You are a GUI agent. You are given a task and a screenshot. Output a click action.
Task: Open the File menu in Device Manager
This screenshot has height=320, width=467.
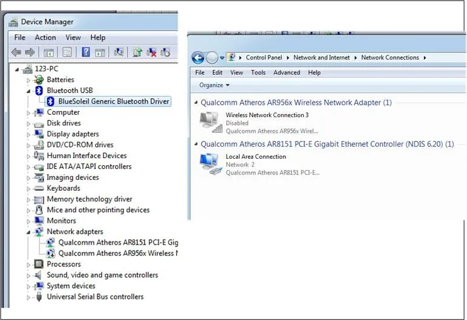(x=19, y=37)
